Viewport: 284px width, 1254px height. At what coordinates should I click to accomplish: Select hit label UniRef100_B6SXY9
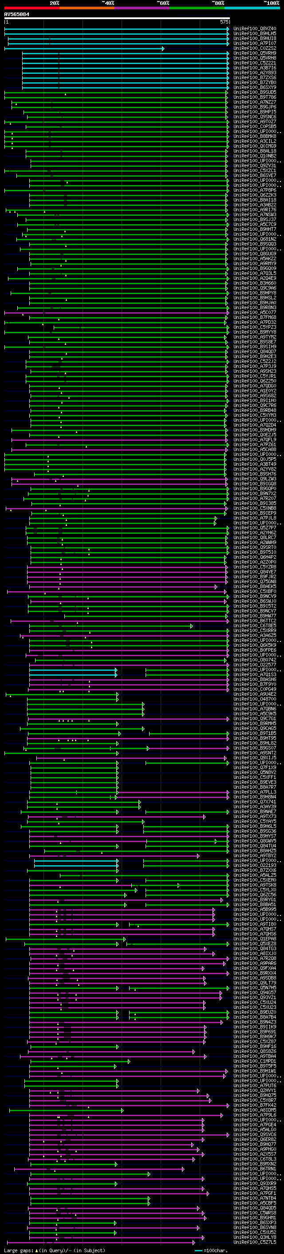pos(255,88)
